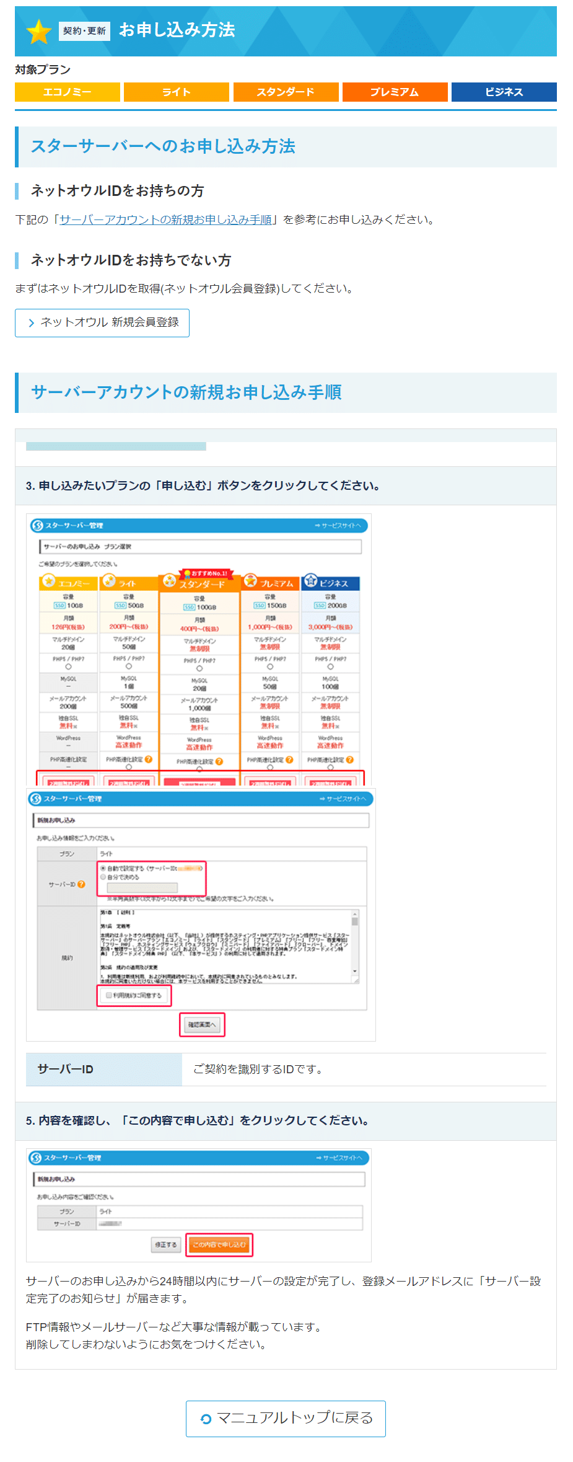Click the 3,000円~(税抜) price in ビジネス column
Screen dimensions: 573x1462
pyautogui.click(x=331, y=627)
